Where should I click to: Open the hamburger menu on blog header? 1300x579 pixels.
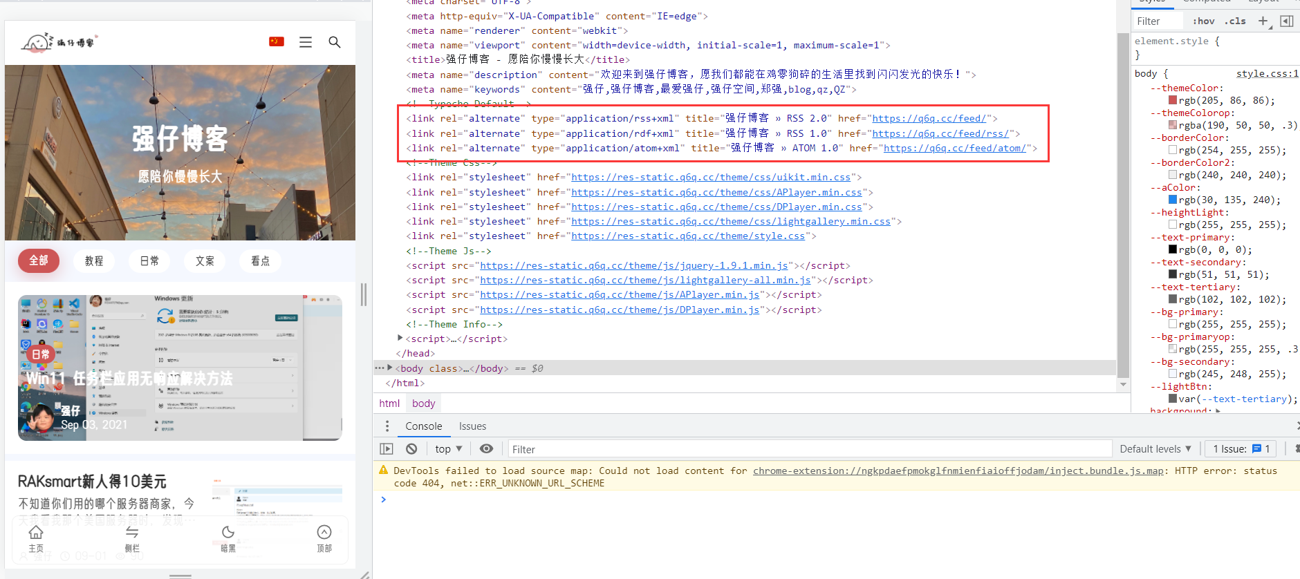pyautogui.click(x=305, y=42)
